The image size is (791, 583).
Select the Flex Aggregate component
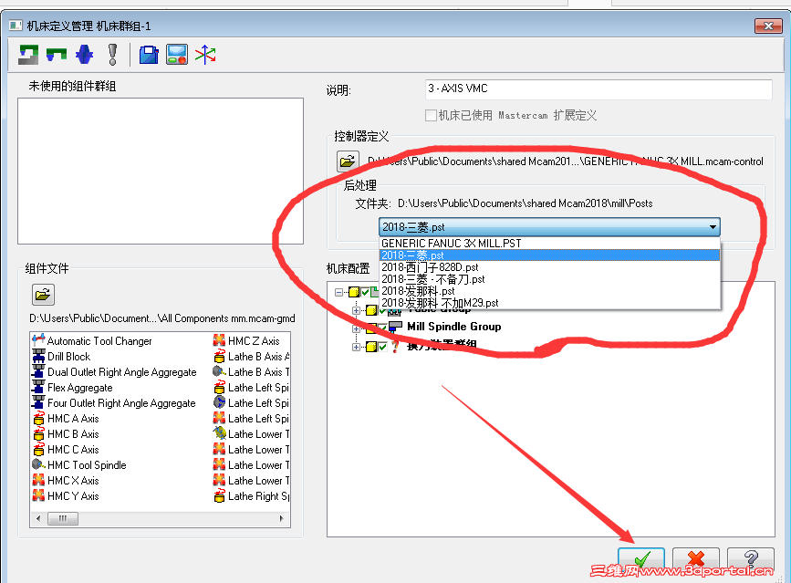pos(72,388)
